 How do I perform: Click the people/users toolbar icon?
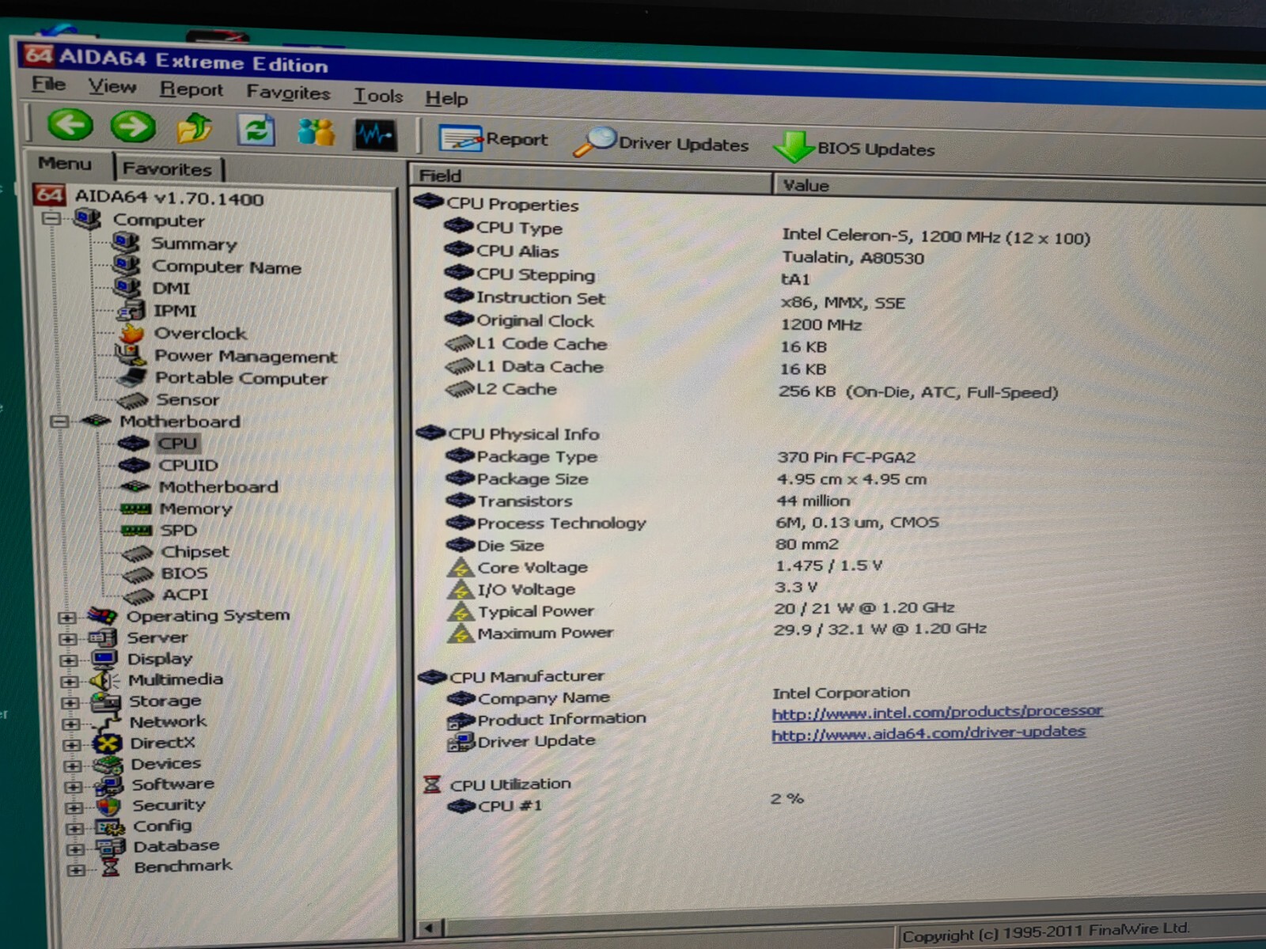(x=316, y=132)
